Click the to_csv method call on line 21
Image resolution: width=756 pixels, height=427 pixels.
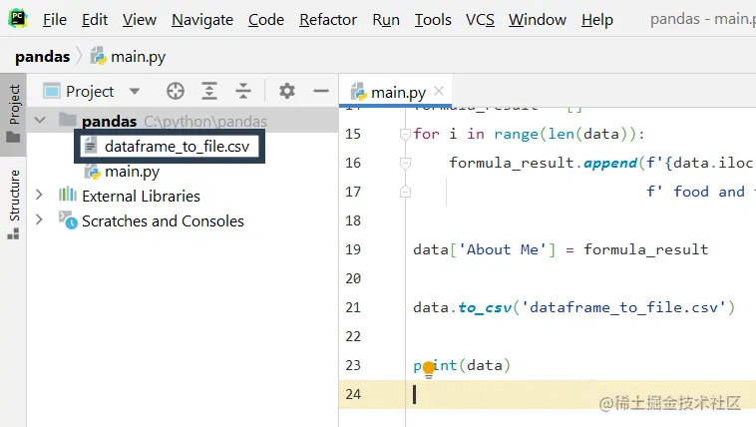click(485, 307)
